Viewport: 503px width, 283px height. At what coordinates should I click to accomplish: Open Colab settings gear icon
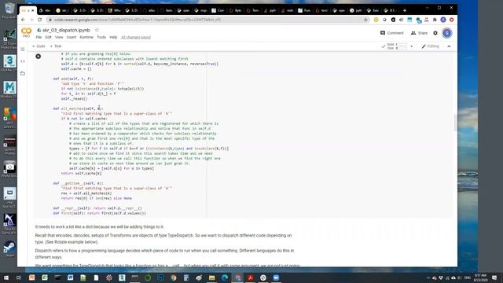click(435, 33)
